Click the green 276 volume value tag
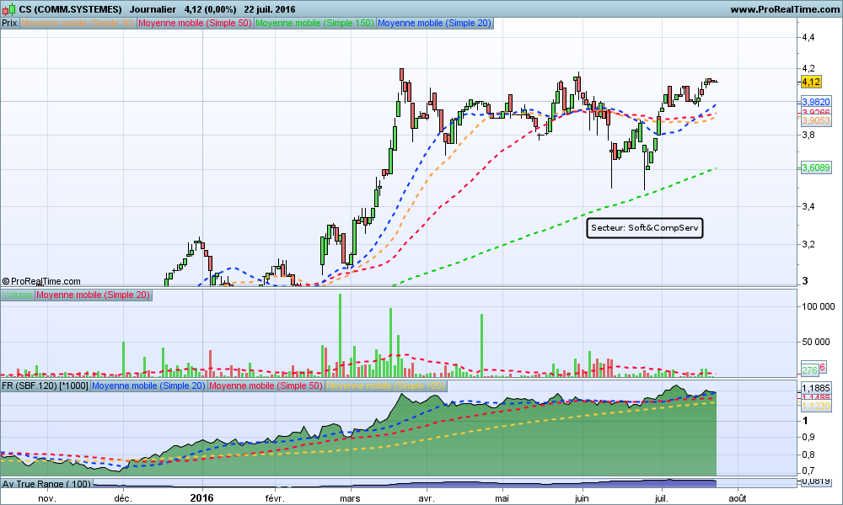Image resolution: width=843 pixels, height=505 pixels. tap(809, 369)
